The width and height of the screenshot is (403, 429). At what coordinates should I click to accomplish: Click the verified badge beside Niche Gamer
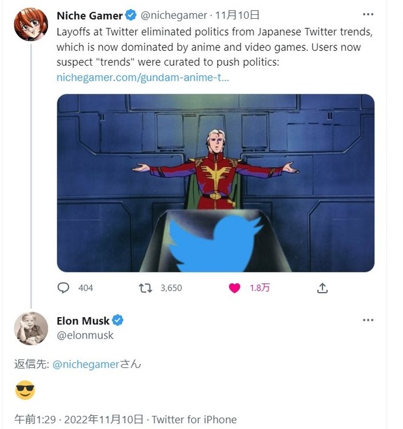[x=131, y=15]
